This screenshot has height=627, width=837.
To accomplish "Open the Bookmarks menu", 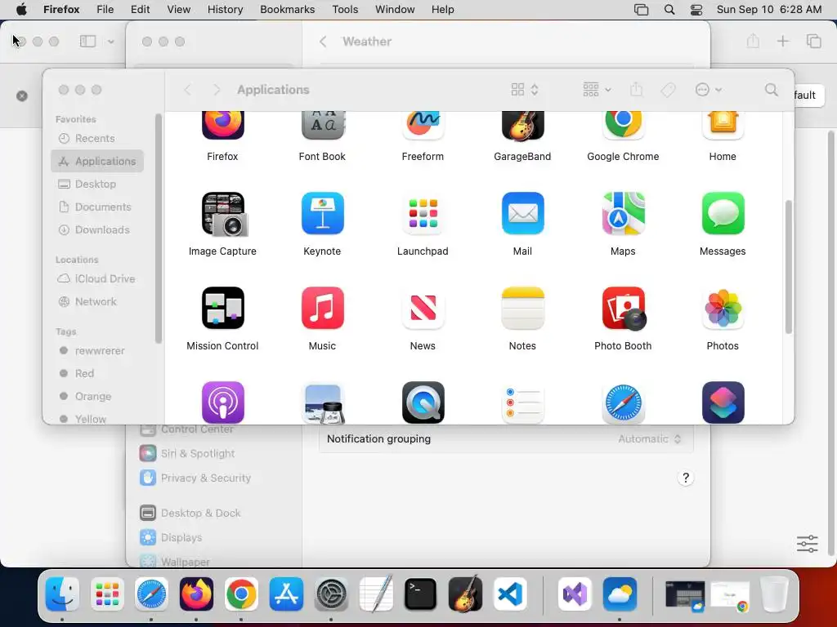I will (287, 10).
